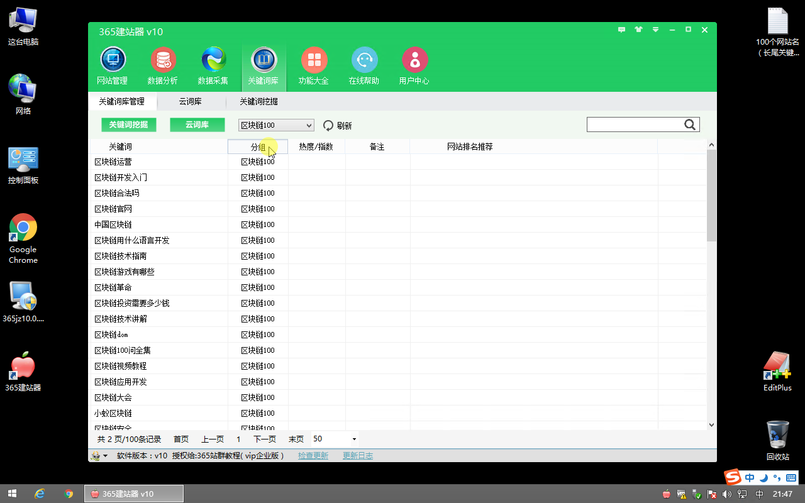Viewport: 805px width, 503px height.
Task: Go to 首页 first page
Action: tap(181, 439)
